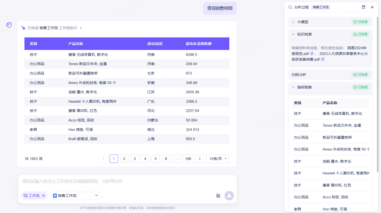The height and width of the screenshot is (213, 381).
Task: Go to page 4 of results
Action: [x=145, y=159]
